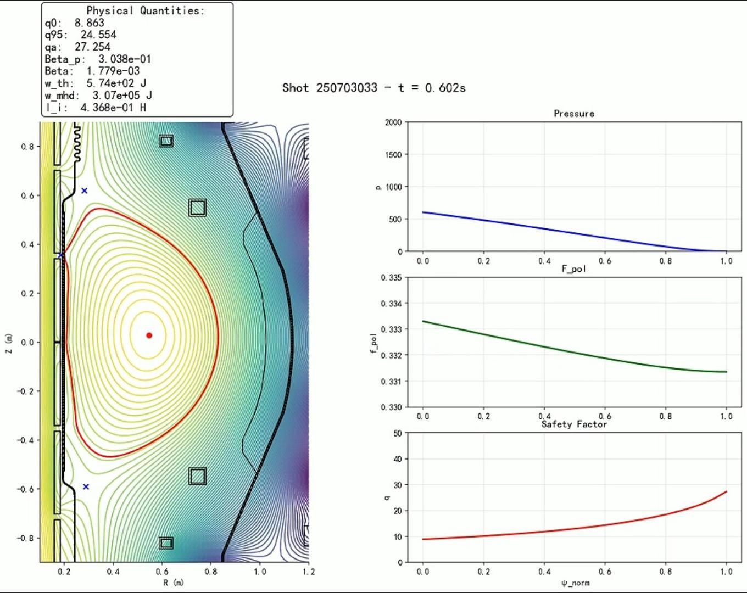747x593 pixels.
Task: Click the Pressure plot title
Action: 574,114
